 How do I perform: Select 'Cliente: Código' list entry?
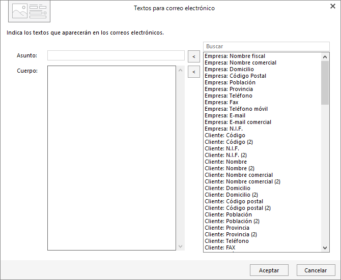pyautogui.click(x=263, y=135)
